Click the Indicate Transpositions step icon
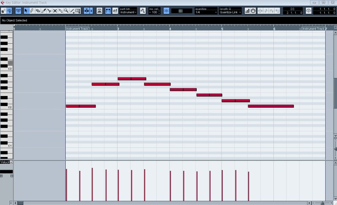Screen dimensions: 337x205 (x=143, y=11)
